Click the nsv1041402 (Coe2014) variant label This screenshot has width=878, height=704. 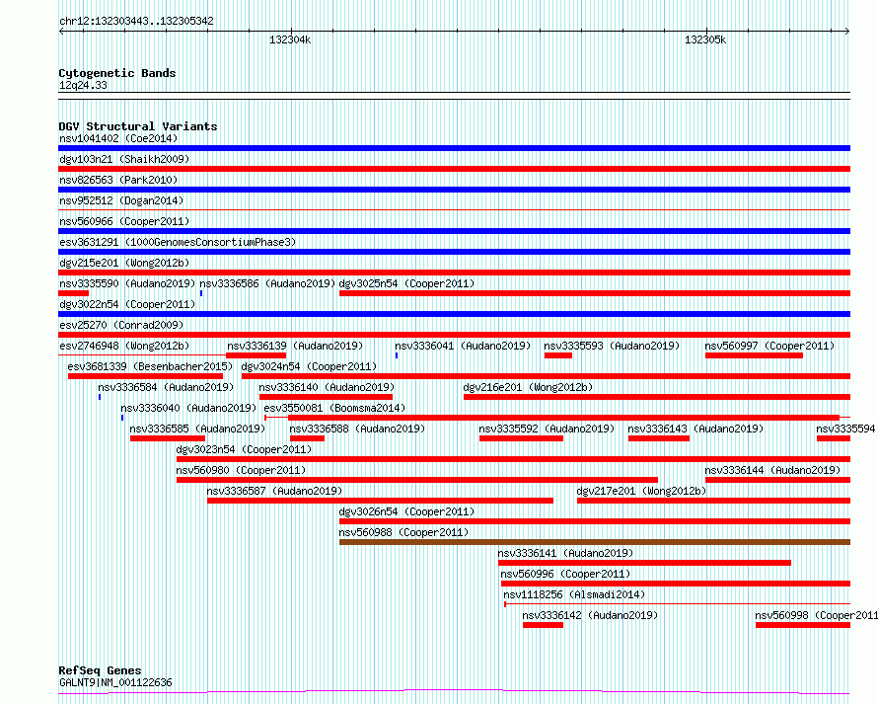pos(118,138)
